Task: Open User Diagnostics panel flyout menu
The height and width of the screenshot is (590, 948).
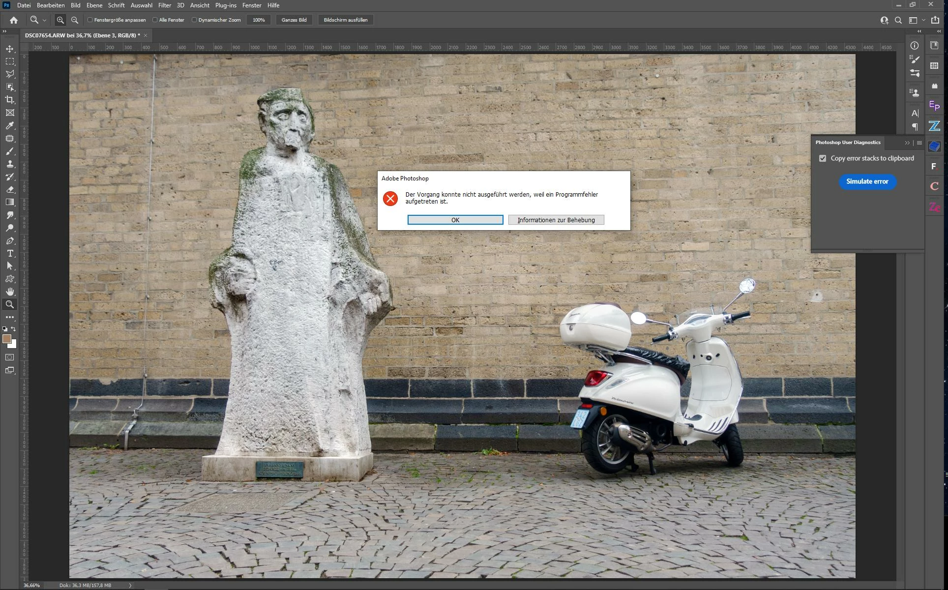Action: pyautogui.click(x=919, y=143)
